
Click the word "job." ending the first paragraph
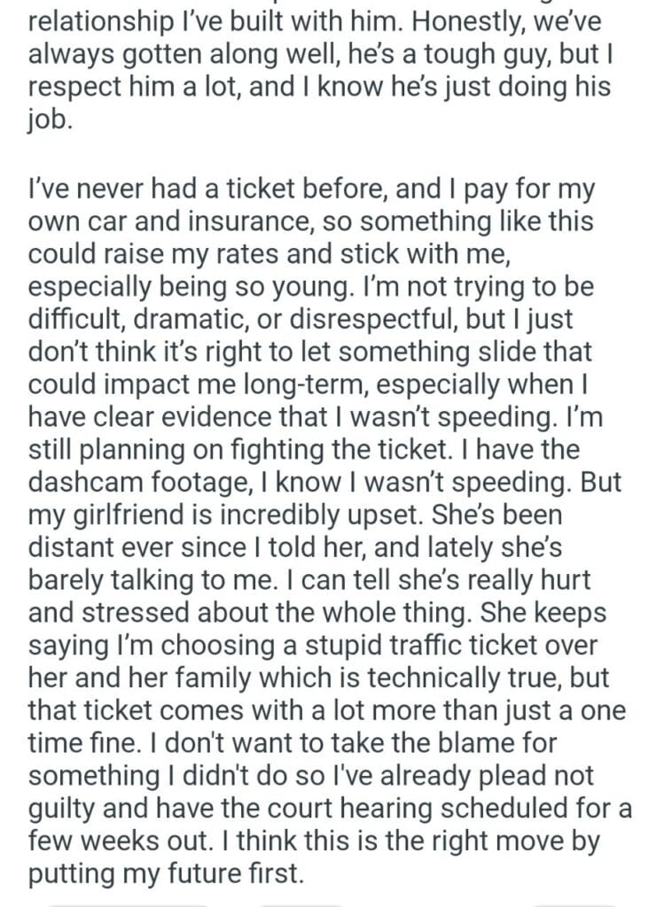(51, 121)
